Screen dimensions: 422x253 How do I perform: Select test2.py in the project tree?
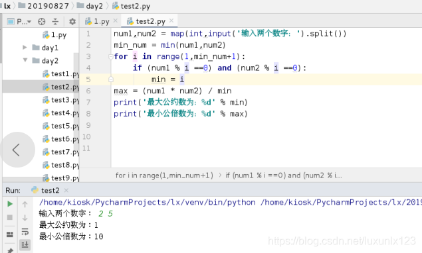coord(61,87)
